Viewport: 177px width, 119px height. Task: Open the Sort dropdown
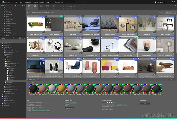click(161, 12)
